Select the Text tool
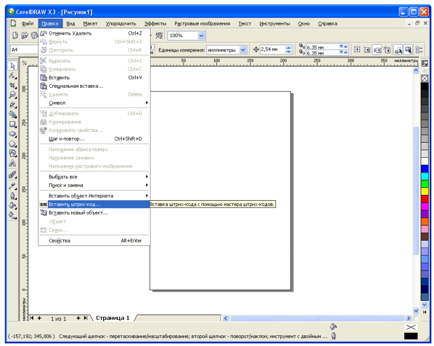 pyautogui.click(x=13, y=163)
